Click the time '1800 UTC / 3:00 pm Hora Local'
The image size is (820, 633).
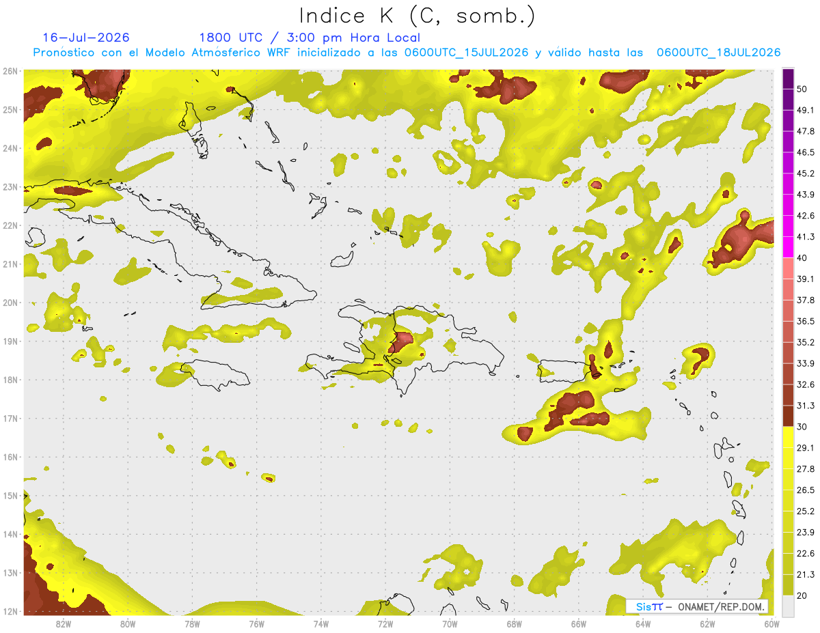pyautogui.click(x=310, y=38)
